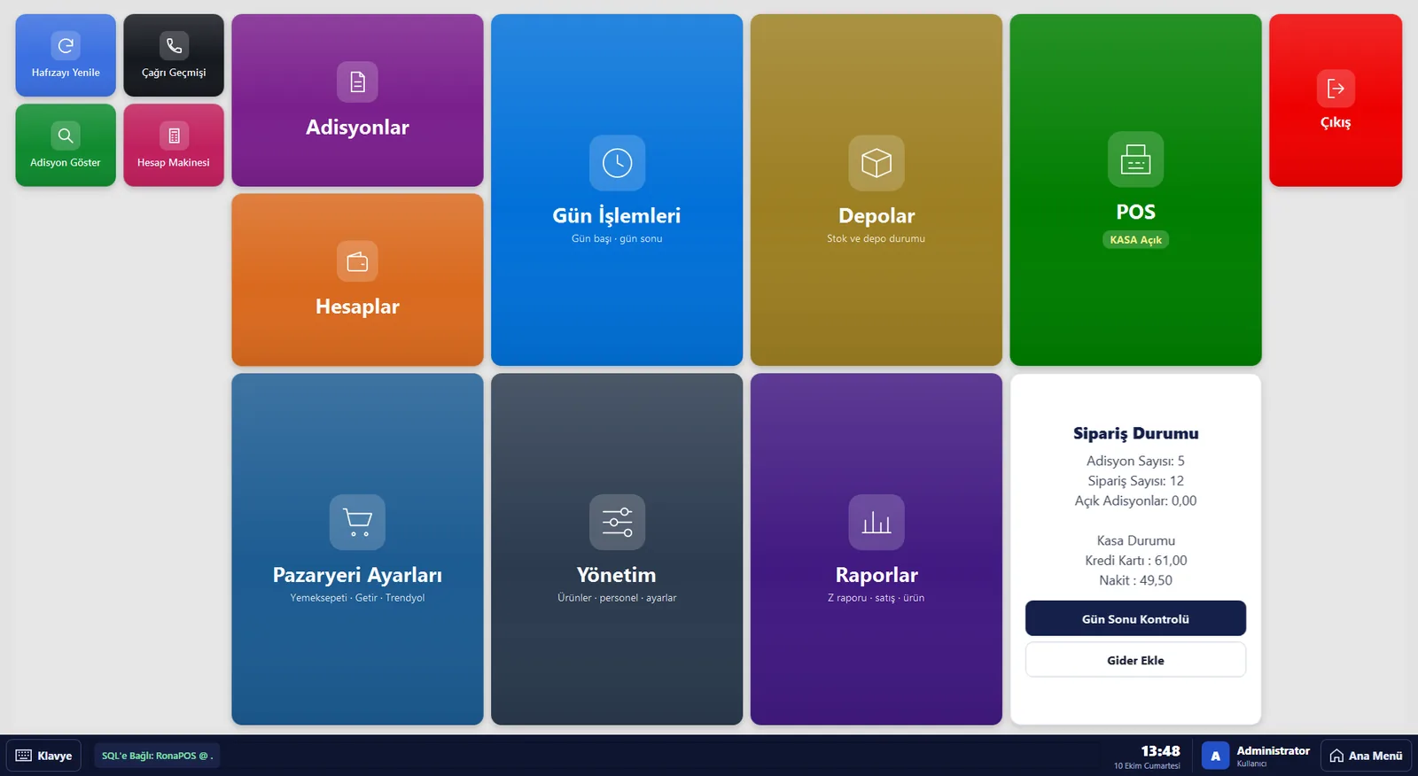
Task: Select Gün başı · gün sonu subtitle
Action: 617,238
